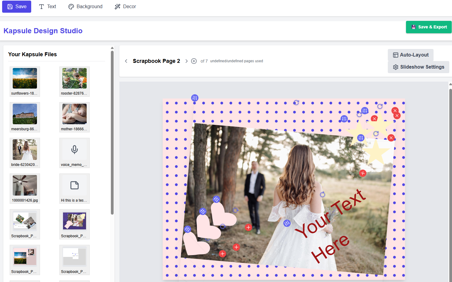Apply Auto-Layout to the page

(410, 55)
